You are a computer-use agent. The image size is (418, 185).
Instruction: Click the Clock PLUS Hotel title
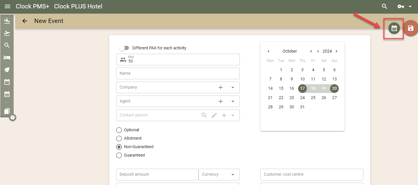click(x=78, y=6)
